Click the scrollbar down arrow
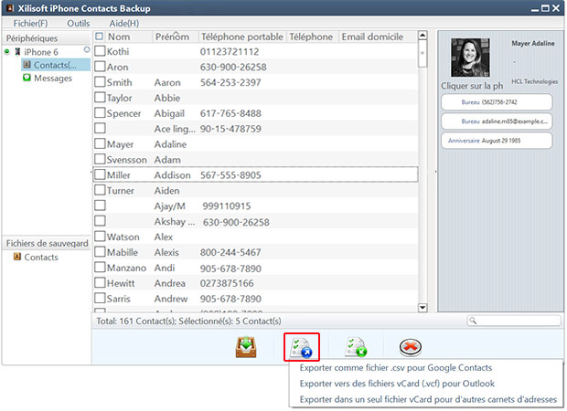The height and width of the screenshot is (411, 567). (422, 308)
